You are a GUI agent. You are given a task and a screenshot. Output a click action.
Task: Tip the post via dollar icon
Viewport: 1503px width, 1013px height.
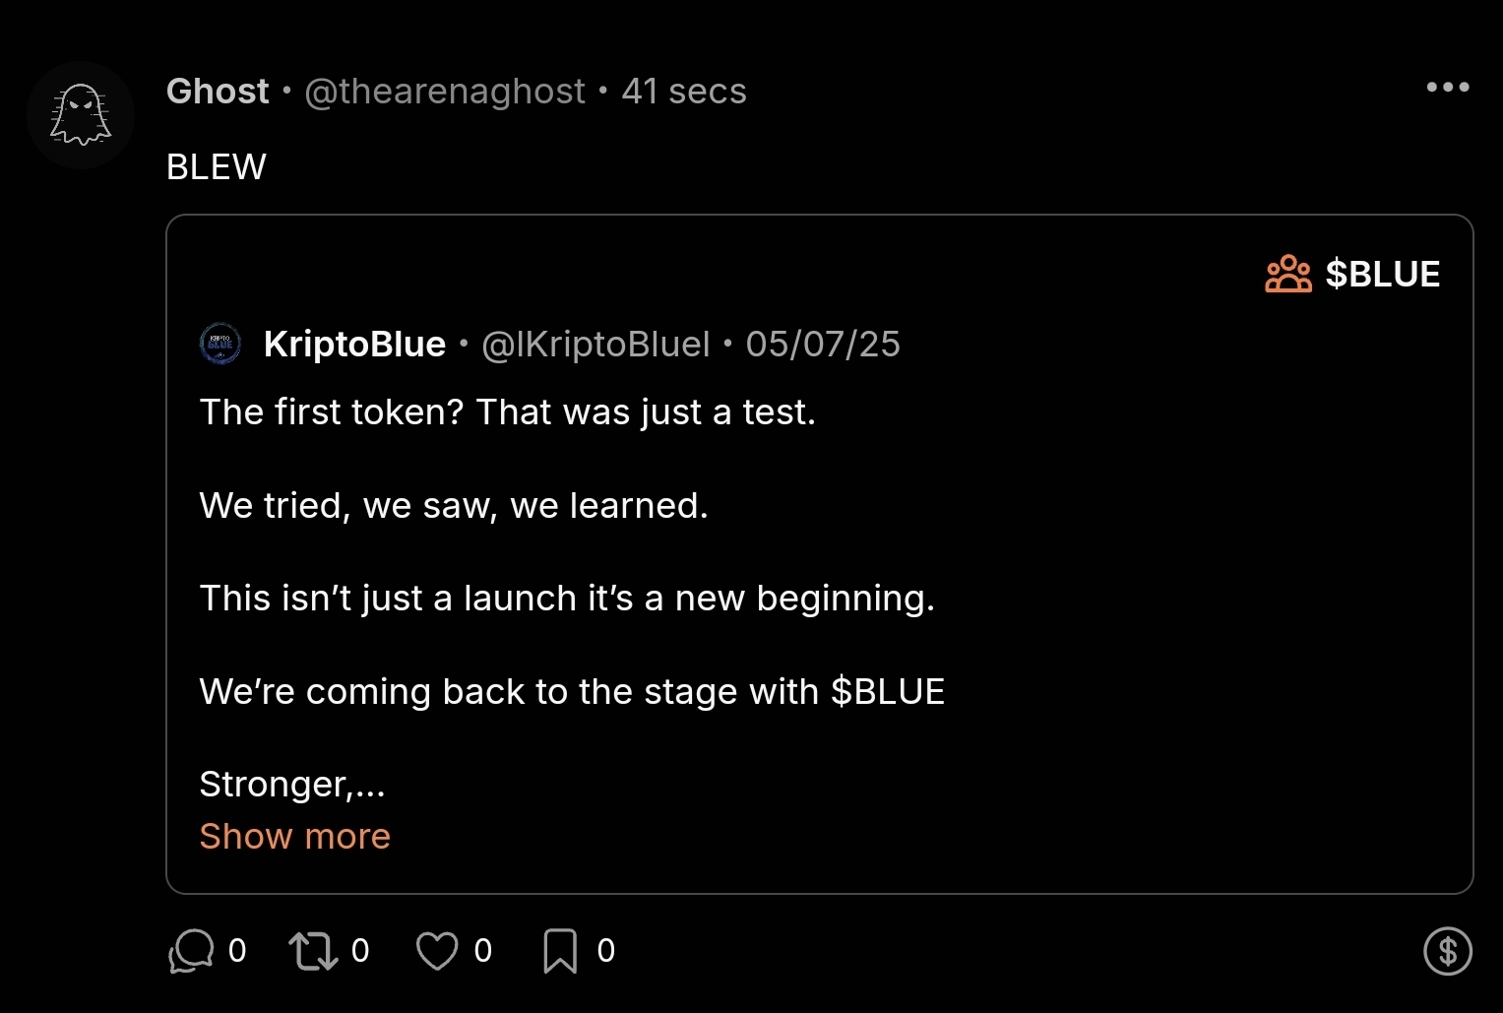1447,951
